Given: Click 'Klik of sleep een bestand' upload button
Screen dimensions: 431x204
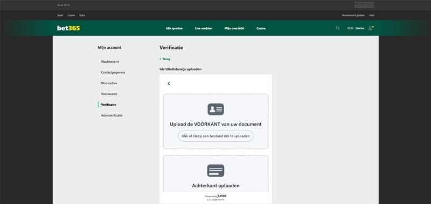Looking at the screenshot, I should [x=215, y=136].
